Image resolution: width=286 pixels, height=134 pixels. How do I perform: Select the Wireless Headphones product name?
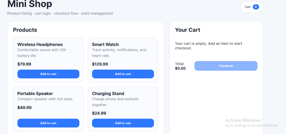[40, 44]
